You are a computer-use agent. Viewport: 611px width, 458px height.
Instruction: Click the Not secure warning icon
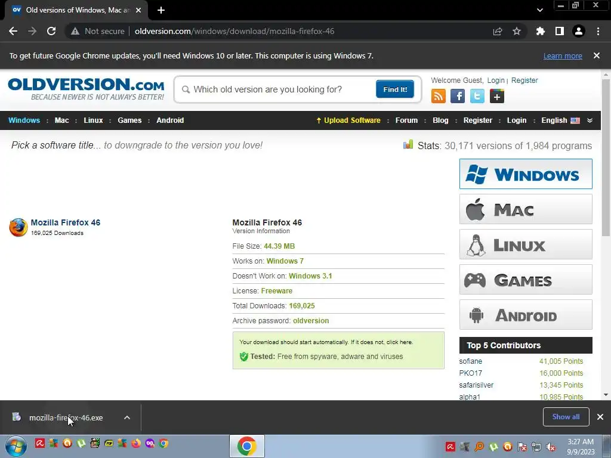pos(75,31)
